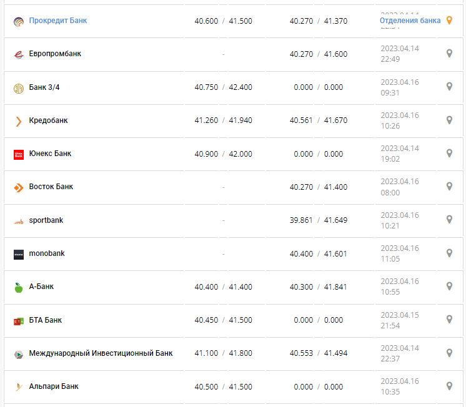466x407 pixels.
Task: Click the ProCredit Bank logo icon
Action: [x=18, y=21]
